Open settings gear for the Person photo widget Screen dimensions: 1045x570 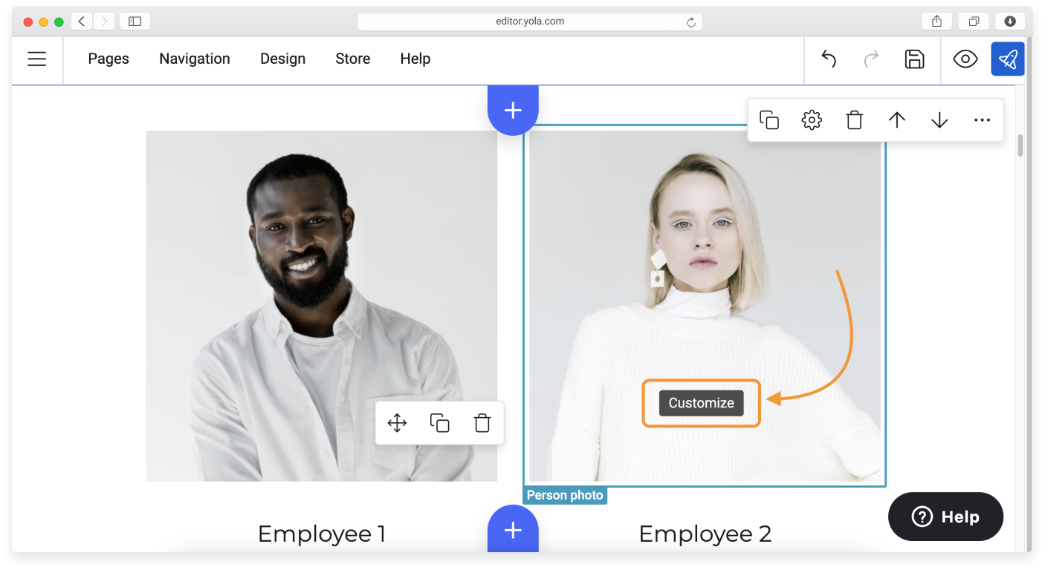click(x=812, y=119)
